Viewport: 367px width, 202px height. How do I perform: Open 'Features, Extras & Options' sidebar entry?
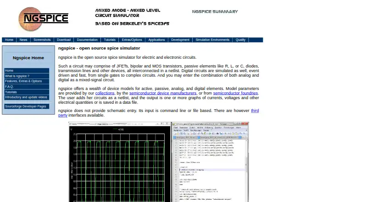pyautogui.click(x=27, y=81)
